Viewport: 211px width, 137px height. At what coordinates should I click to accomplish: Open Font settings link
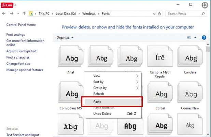pyautogui.click(x=16, y=35)
